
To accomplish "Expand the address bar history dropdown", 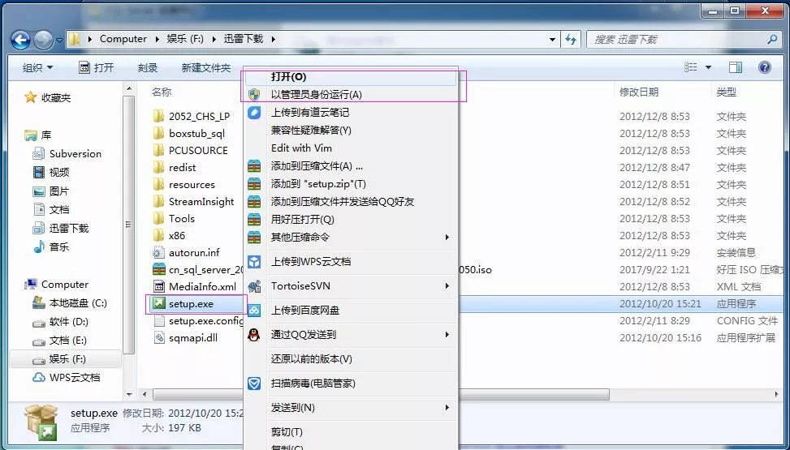I will tap(552, 39).
